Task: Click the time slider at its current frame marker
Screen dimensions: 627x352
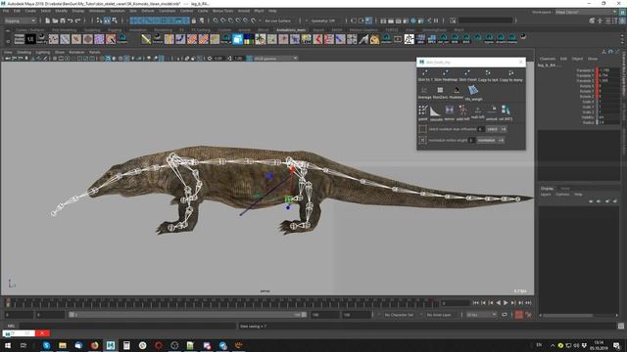Action: point(7,303)
